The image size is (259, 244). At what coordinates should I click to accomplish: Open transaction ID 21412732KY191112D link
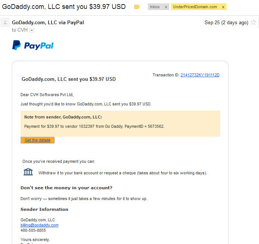(200, 75)
